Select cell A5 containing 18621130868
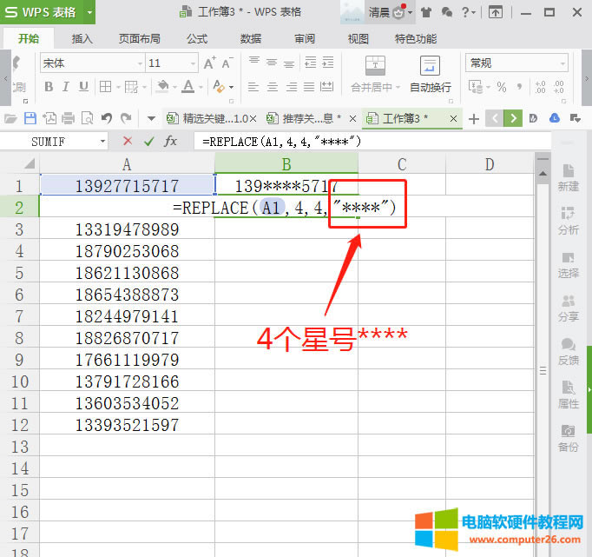This screenshot has height=557, width=592. pyautogui.click(x=127, y=273)
